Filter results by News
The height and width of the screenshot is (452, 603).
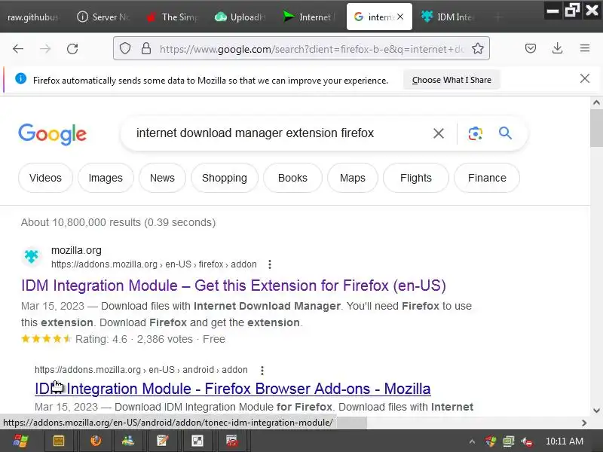click(x=162, y=178)
